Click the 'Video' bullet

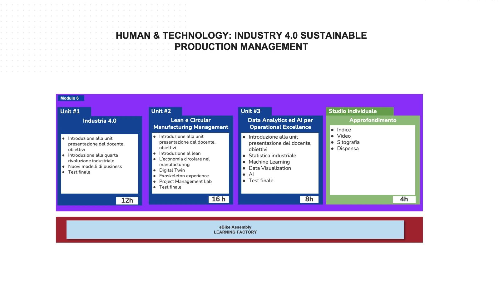pos(344,136)
